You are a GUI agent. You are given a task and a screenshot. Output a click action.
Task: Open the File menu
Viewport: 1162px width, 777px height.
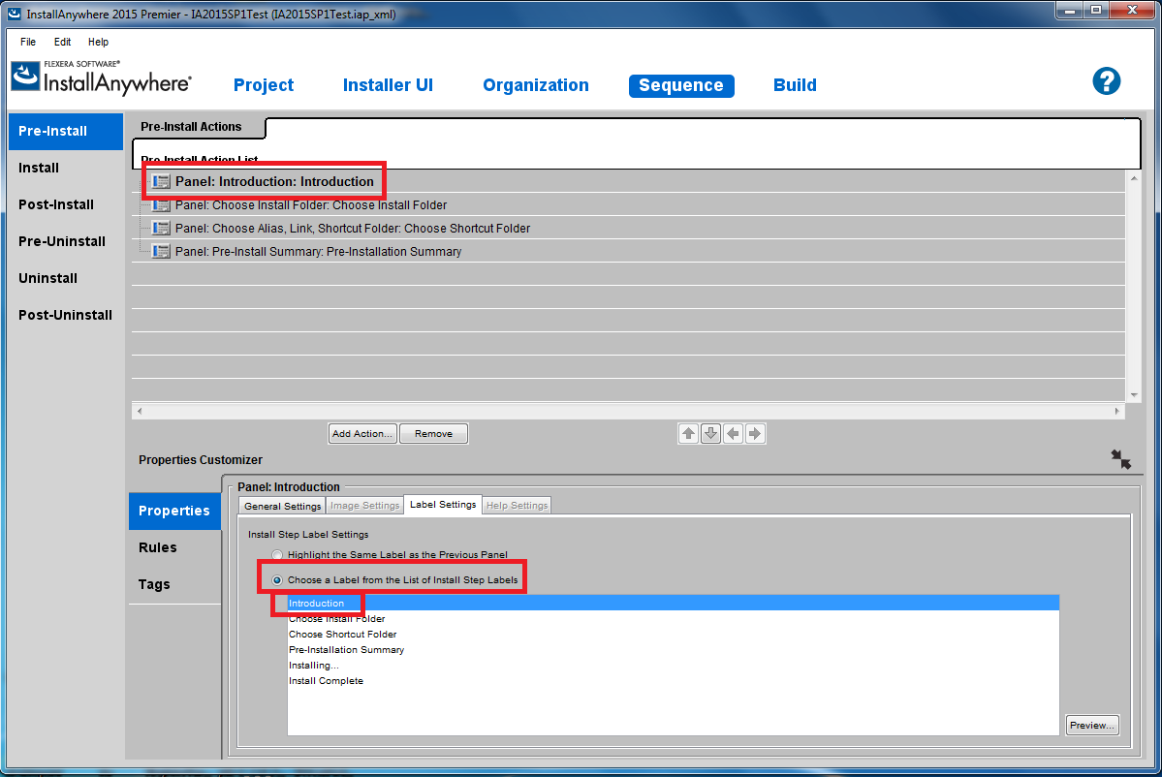pyautogui.click(x=28, y=43)
